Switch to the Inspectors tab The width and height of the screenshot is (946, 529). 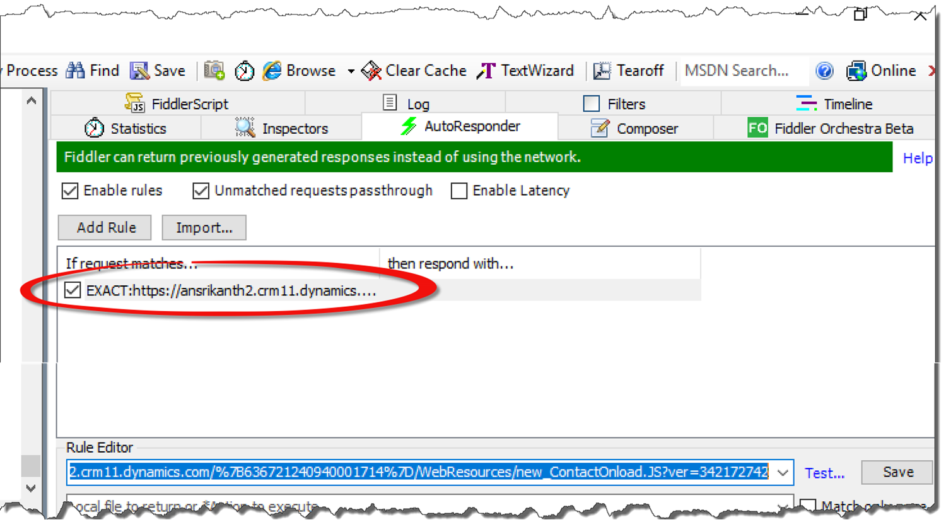click(281, 128)
